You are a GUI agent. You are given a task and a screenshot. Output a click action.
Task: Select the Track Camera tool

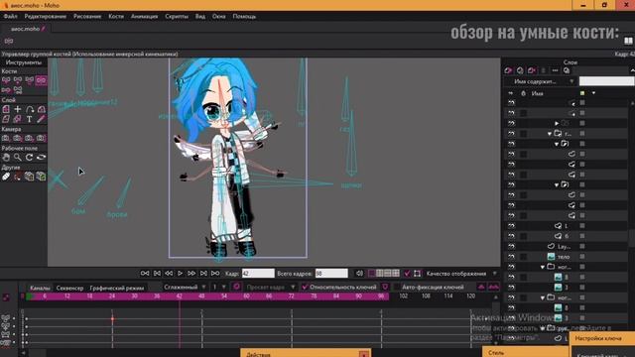pos(6,138)
